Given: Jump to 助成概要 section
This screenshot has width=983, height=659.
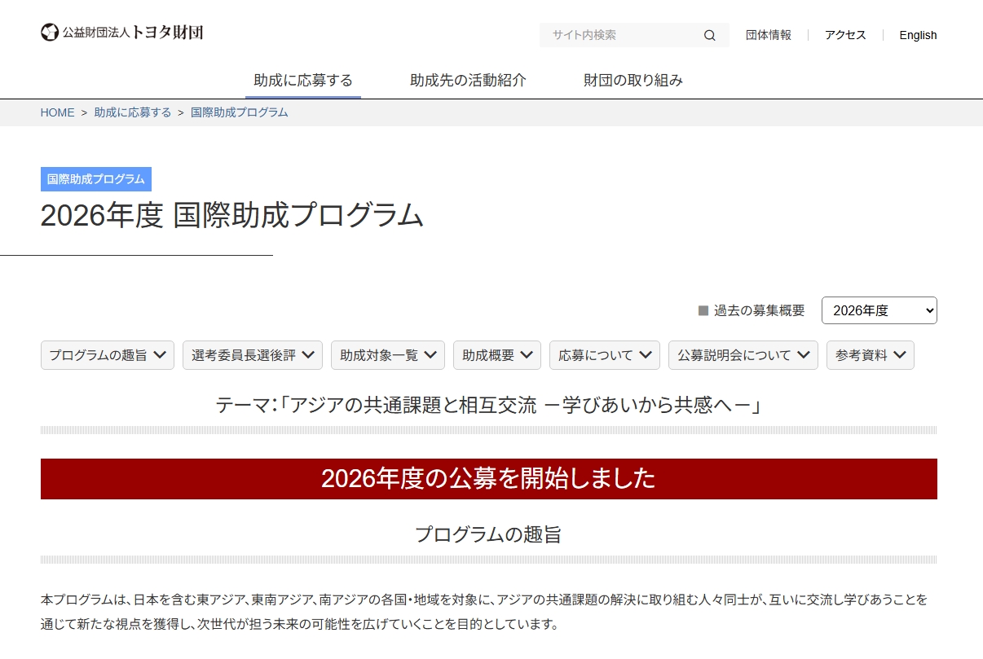Looking at the screenshot, I should [x=497, y=355].
